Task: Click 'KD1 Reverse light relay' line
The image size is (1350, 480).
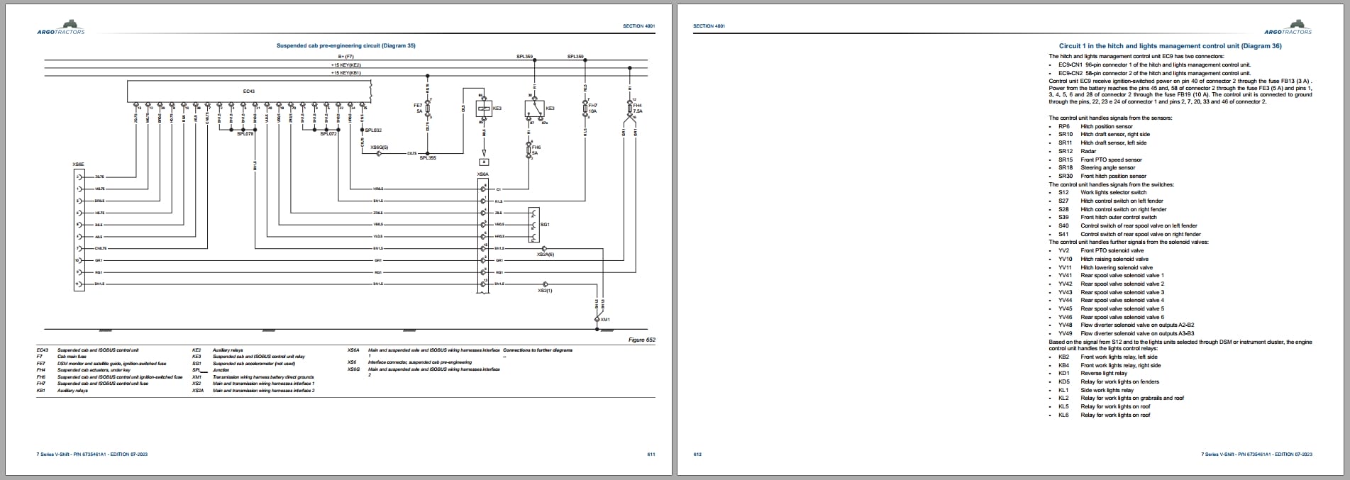Action: tap(1092, 373)
